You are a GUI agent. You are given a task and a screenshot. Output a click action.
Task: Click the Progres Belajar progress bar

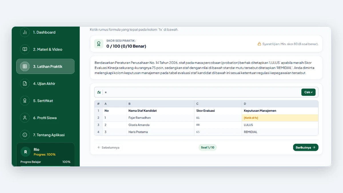[x=45, y=166]
